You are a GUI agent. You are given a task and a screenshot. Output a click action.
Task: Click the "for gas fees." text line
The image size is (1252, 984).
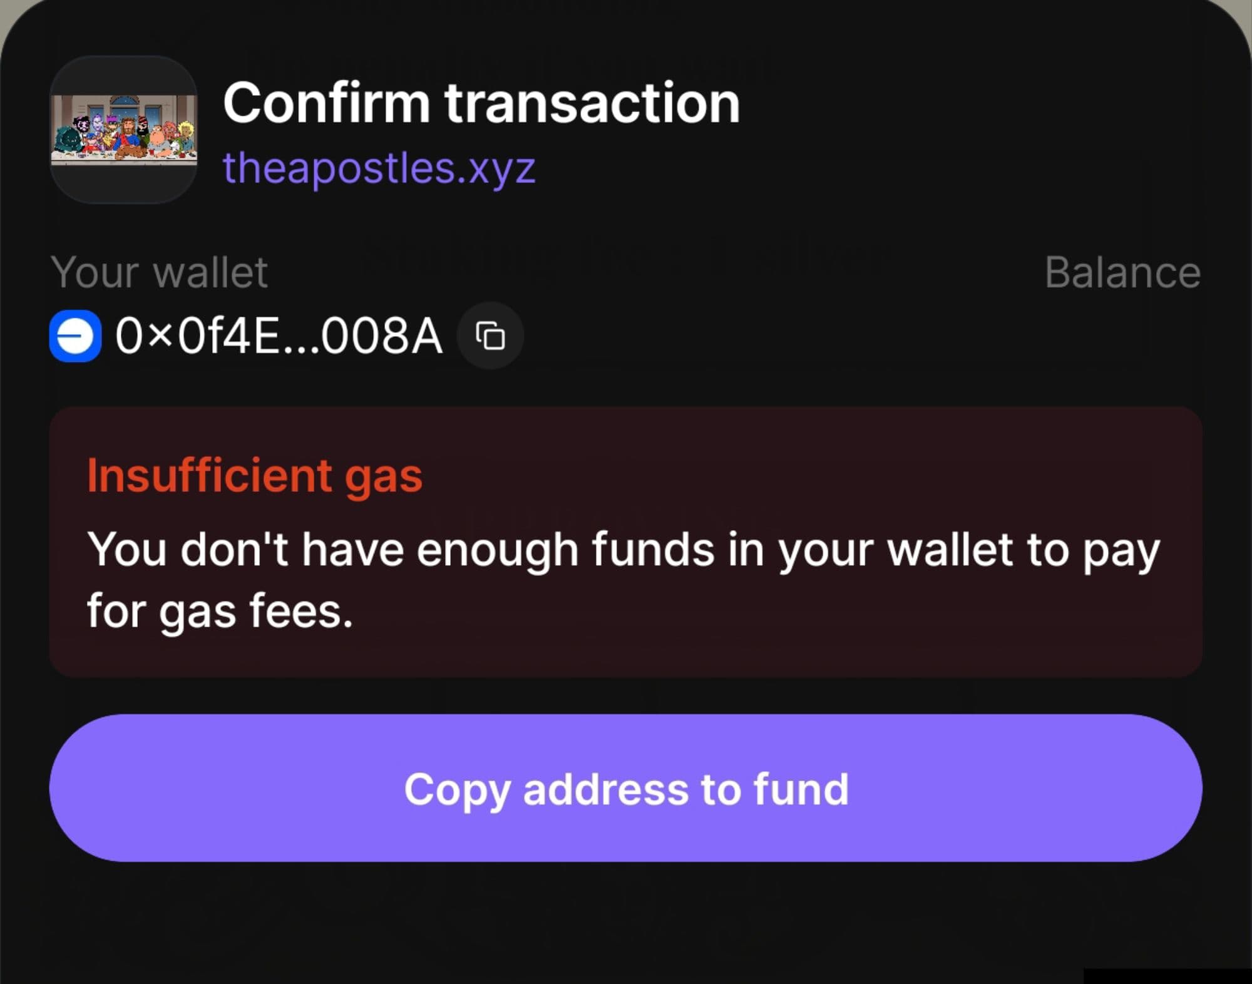(x=220, y=611)
